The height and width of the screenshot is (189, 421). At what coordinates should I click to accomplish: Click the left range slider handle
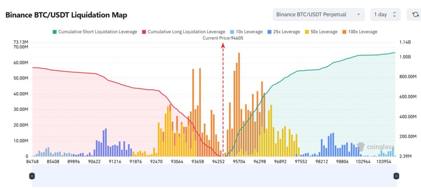[x=32, y=176]
